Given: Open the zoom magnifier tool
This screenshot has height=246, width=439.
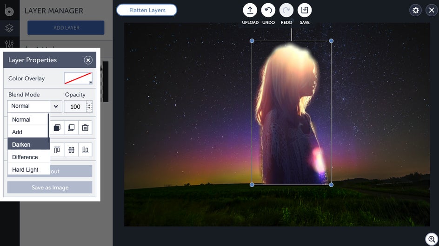Looking at the screenshot, I should tap(432, 240).
